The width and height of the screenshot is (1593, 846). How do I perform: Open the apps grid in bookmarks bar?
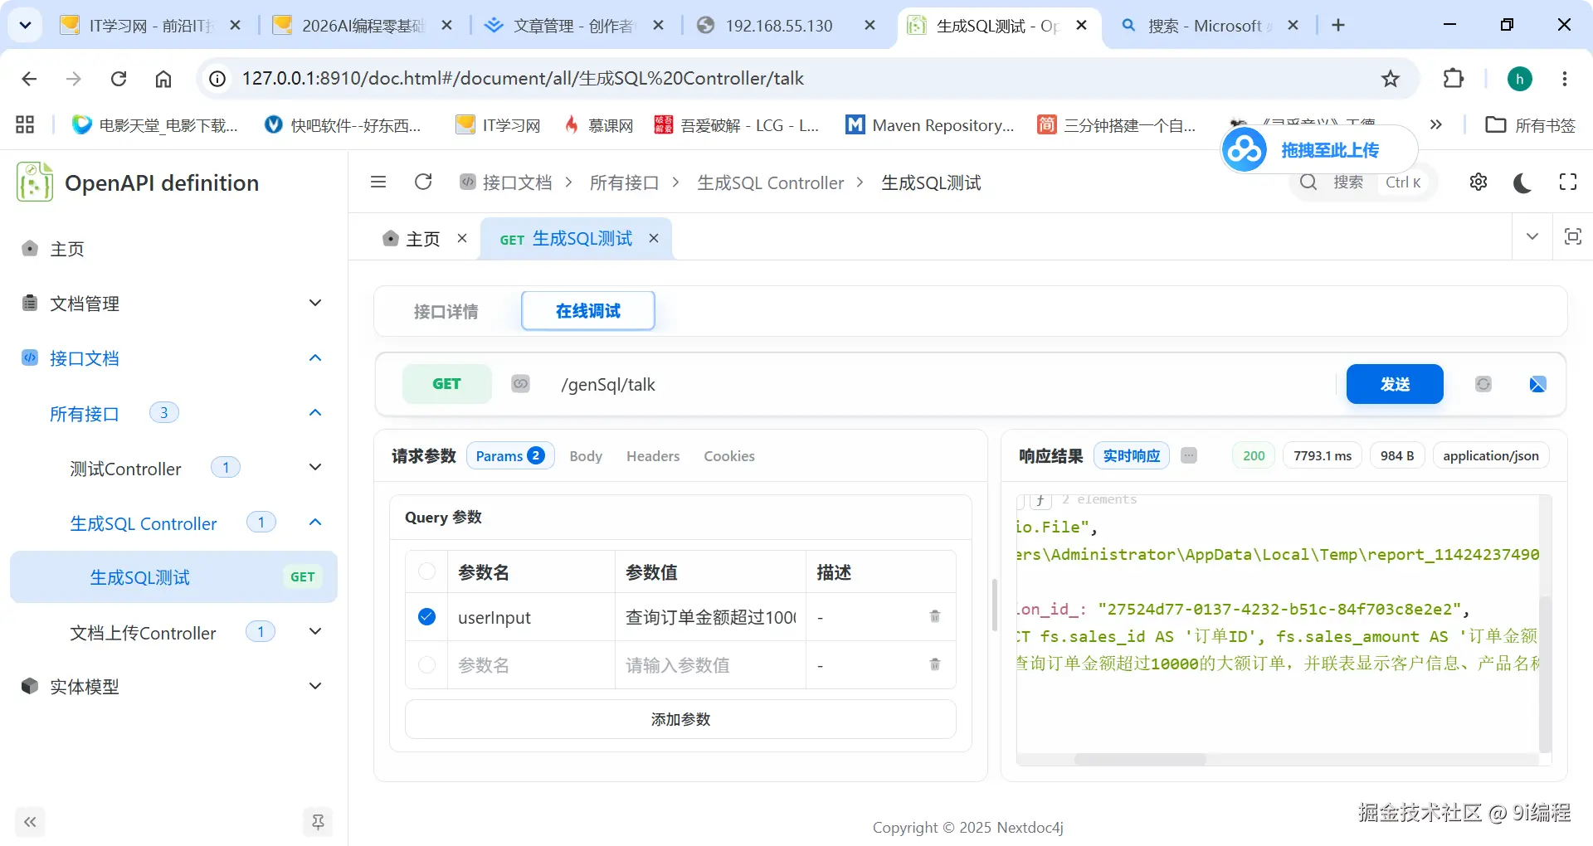25,124
